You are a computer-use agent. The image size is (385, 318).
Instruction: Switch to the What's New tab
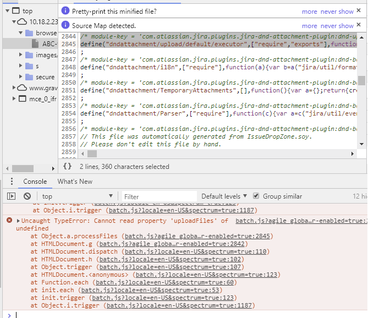pos(75,182)
